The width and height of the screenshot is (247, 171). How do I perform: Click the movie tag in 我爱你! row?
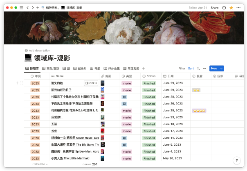[x=127, y=118]
